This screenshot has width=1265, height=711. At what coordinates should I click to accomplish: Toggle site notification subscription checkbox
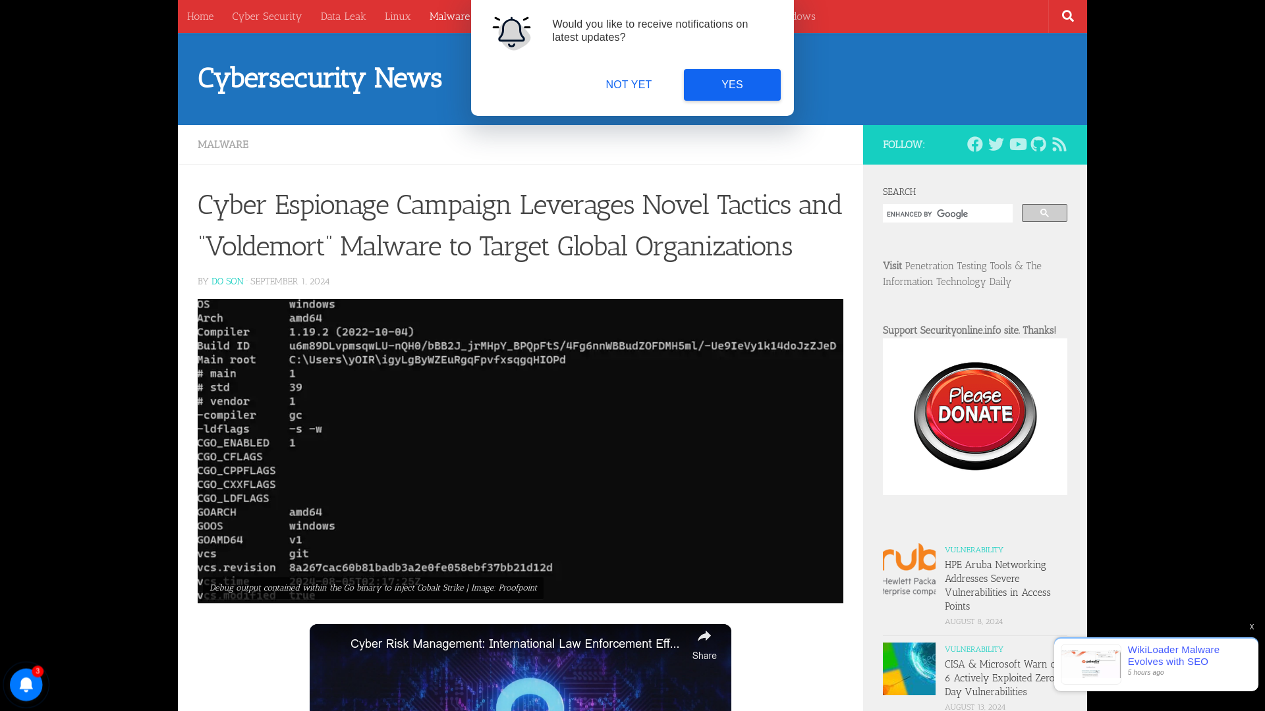point(26,685)
